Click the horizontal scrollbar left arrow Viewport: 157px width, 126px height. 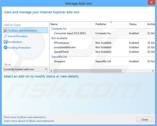(x=51, y=71)
